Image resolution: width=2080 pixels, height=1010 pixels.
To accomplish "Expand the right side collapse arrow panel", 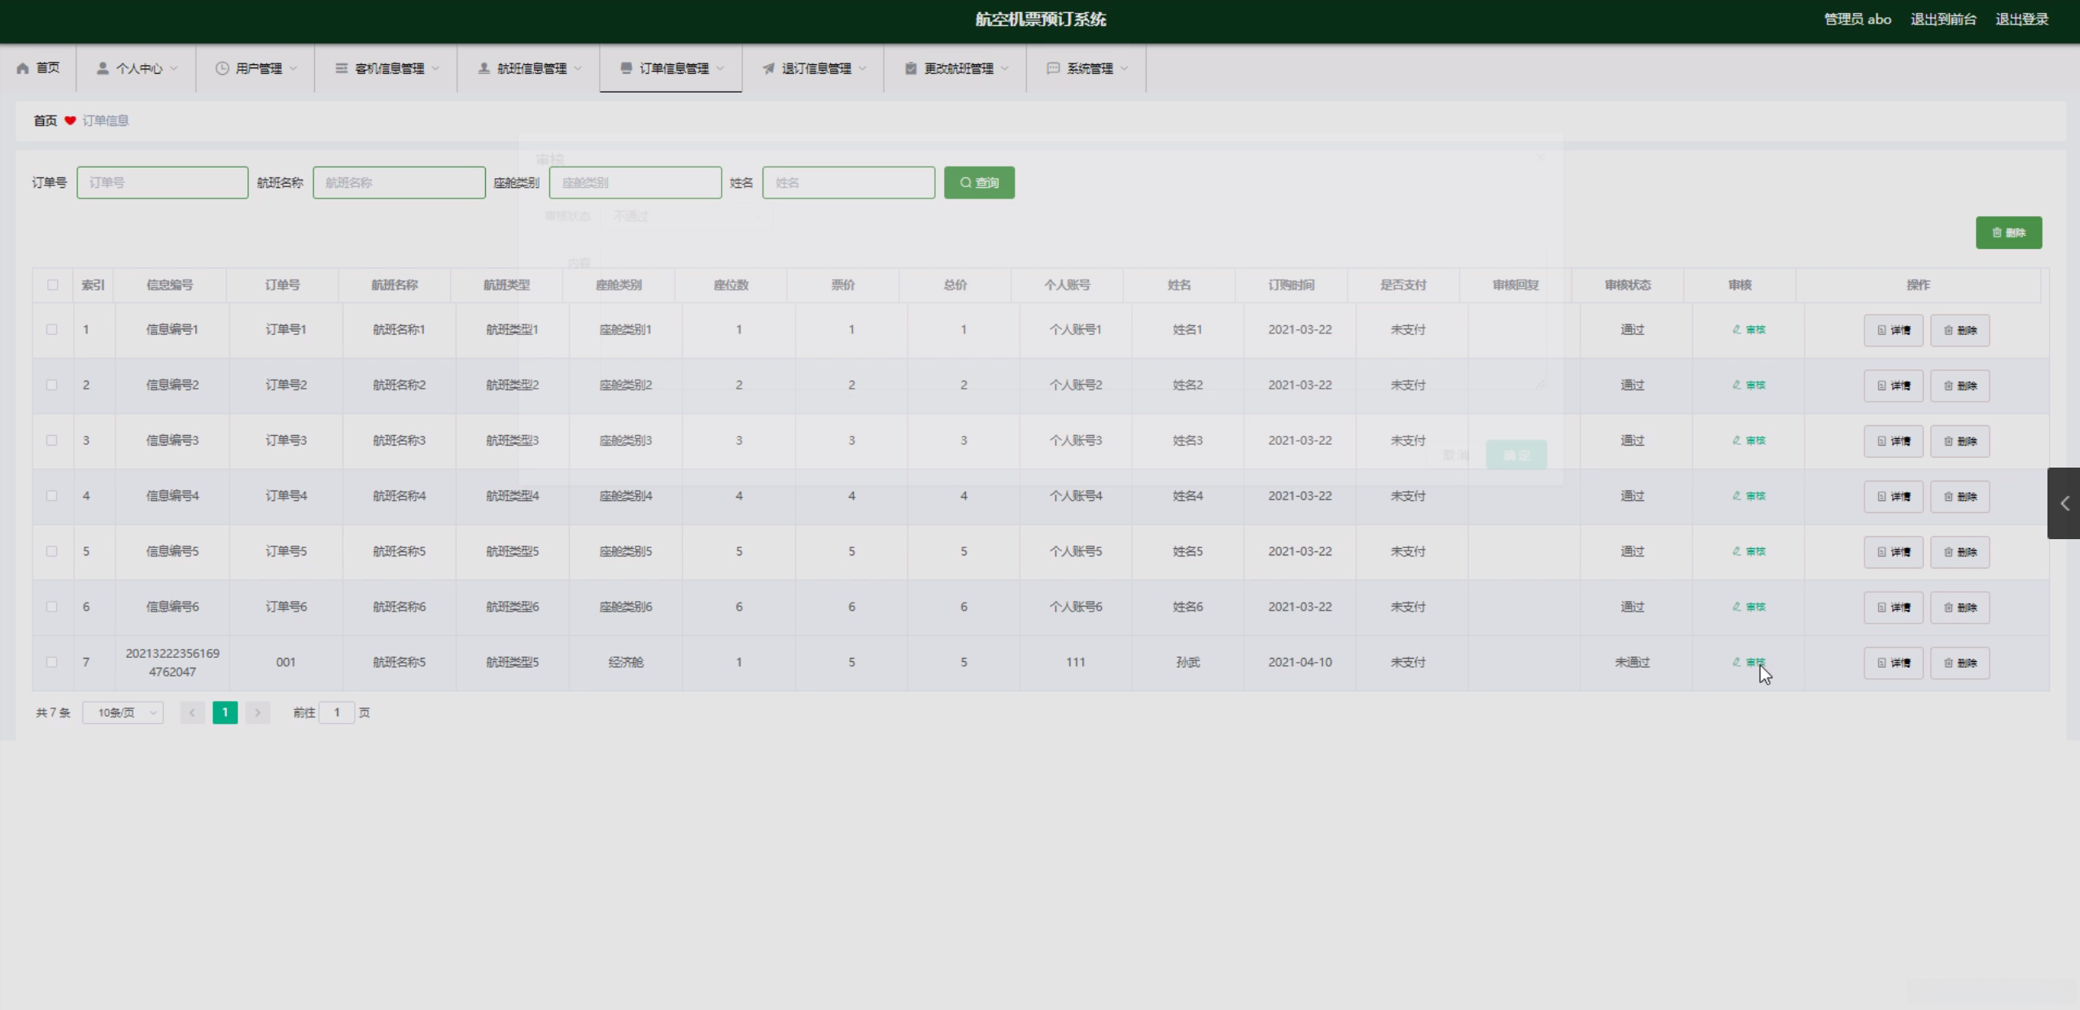I will pos(2064,503).
